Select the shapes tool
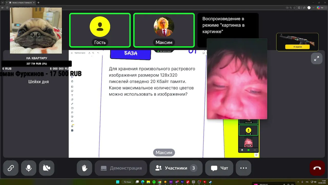This screenshot has width=328, height=185. pos(72,99)
